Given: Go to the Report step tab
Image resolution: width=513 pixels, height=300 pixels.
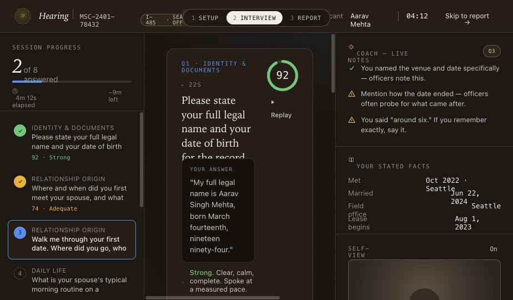Looking at the screenshot, I should pyautogui.click(x=305, y=18).
